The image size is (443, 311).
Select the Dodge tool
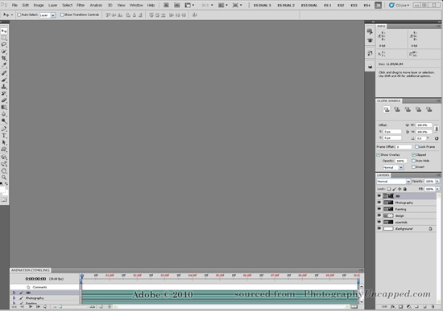pyautogui.click(x=4, y=121)
